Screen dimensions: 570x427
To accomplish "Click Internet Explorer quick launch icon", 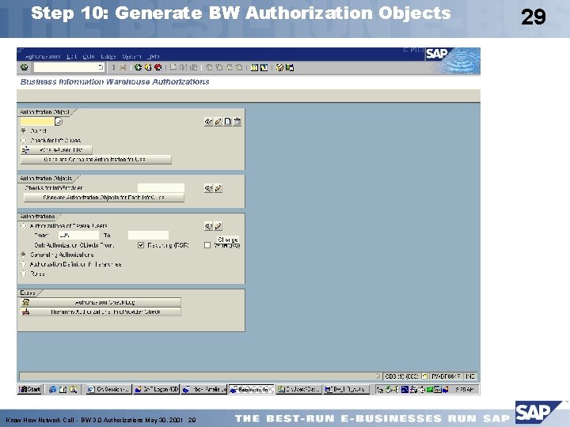I will tap(53, 389).
